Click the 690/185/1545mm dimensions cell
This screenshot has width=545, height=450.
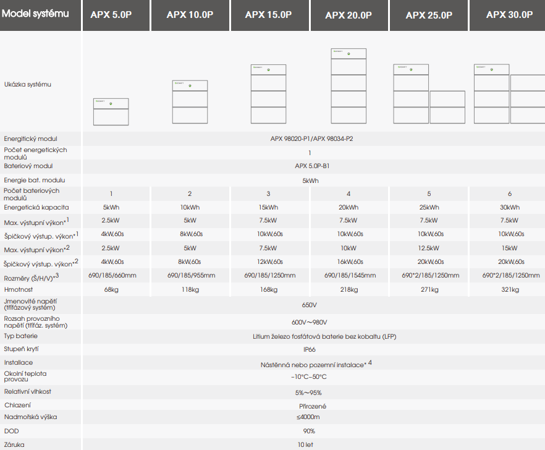click(350, 276)
